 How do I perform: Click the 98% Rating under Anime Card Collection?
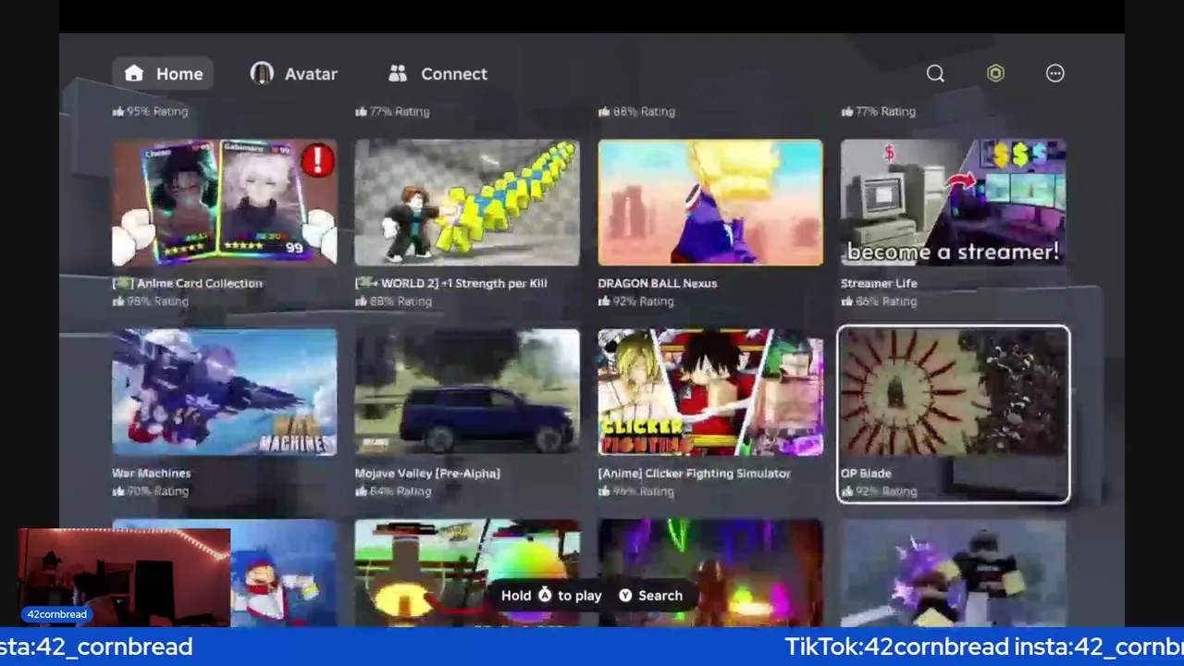[x=150, y=302]
